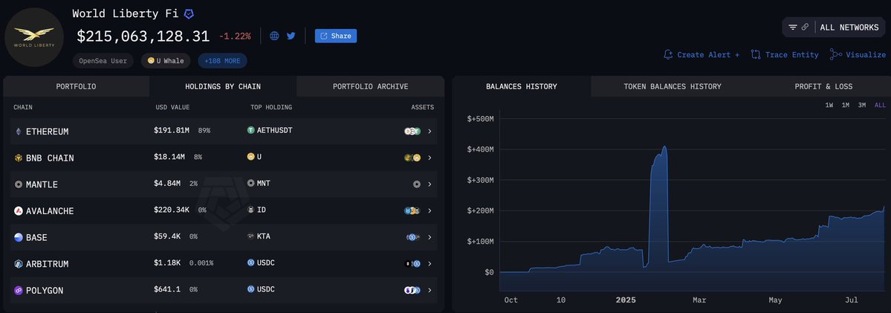Expand the BNB CHAIN row chevron
Screen dimensions: 891x313
click(430, 158)
